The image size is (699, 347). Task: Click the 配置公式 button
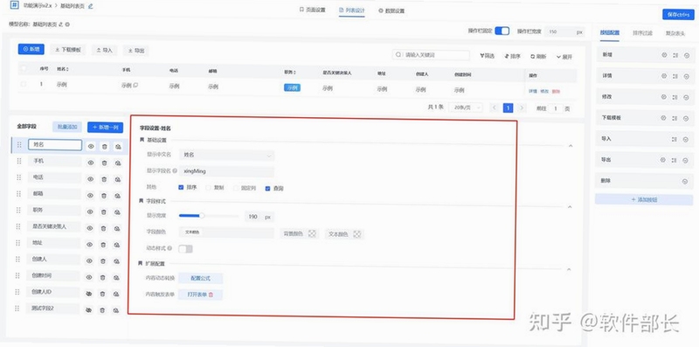tap(200, 278)
